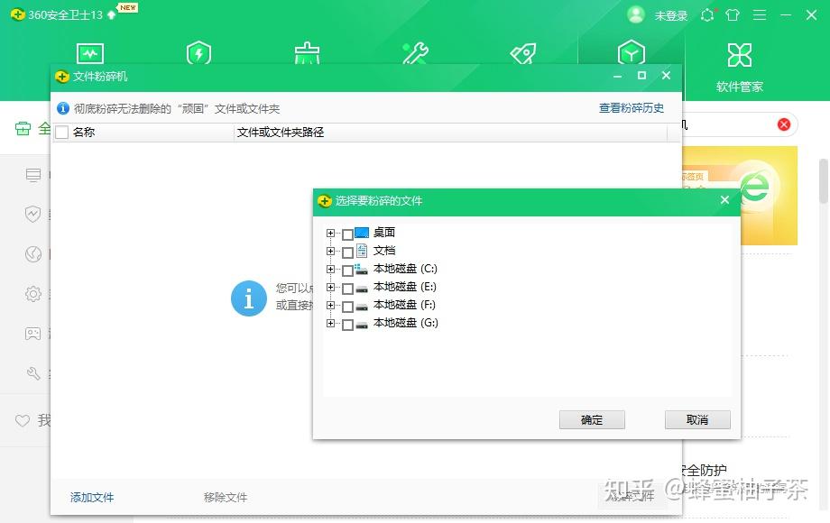Image resolution: width=830 pixels, height=523 pixels.
Task: Click 添加文件 to add files
Action: (91, 497)
